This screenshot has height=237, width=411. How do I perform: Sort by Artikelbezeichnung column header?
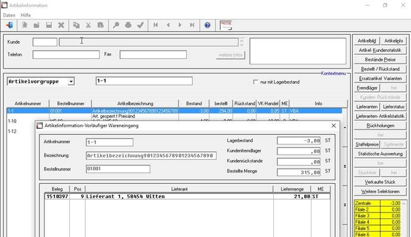tap(135, 103)
